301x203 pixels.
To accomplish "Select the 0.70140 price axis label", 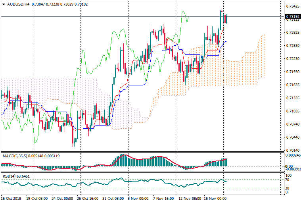I will 292,150.
